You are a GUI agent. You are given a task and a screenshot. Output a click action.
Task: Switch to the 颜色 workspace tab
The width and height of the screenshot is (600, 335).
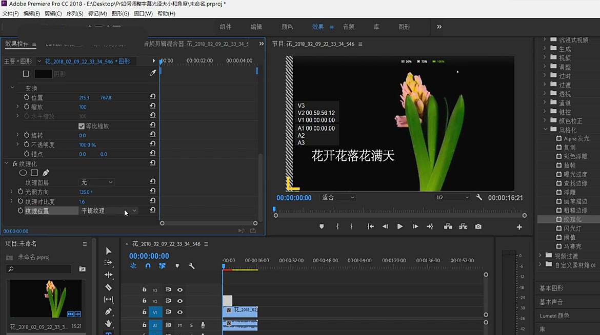(x=287, y=27)
